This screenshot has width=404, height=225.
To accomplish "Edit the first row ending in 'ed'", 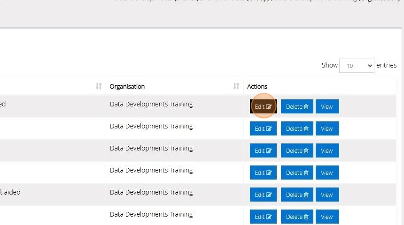I will click(x=263, y=106).
